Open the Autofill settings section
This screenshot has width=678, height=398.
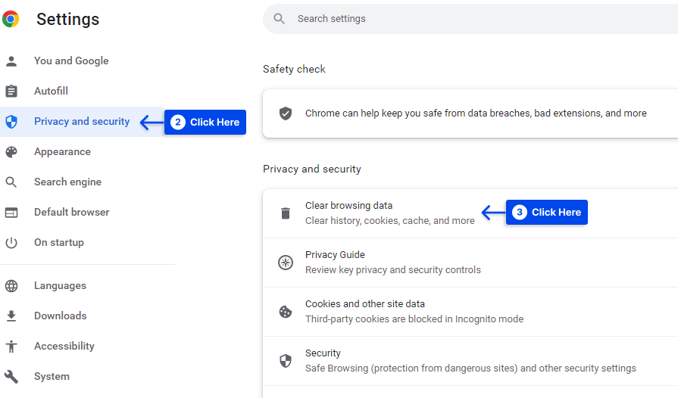51,91
